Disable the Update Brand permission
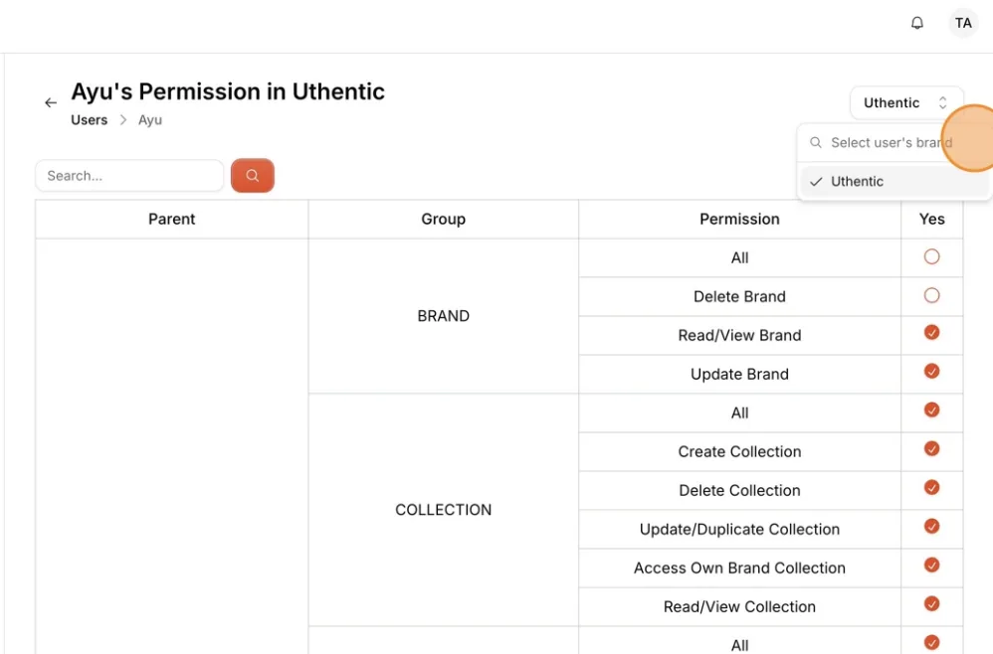Screen dimensions: 993x654 pyautogui.click(x=931, y=372)
